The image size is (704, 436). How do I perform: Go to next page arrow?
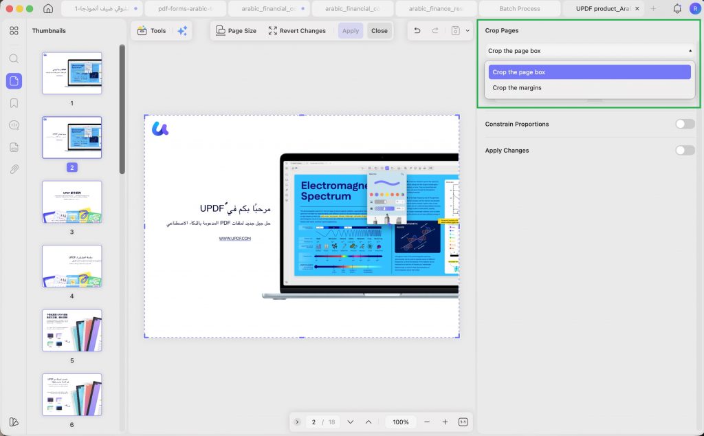(351, 422)
